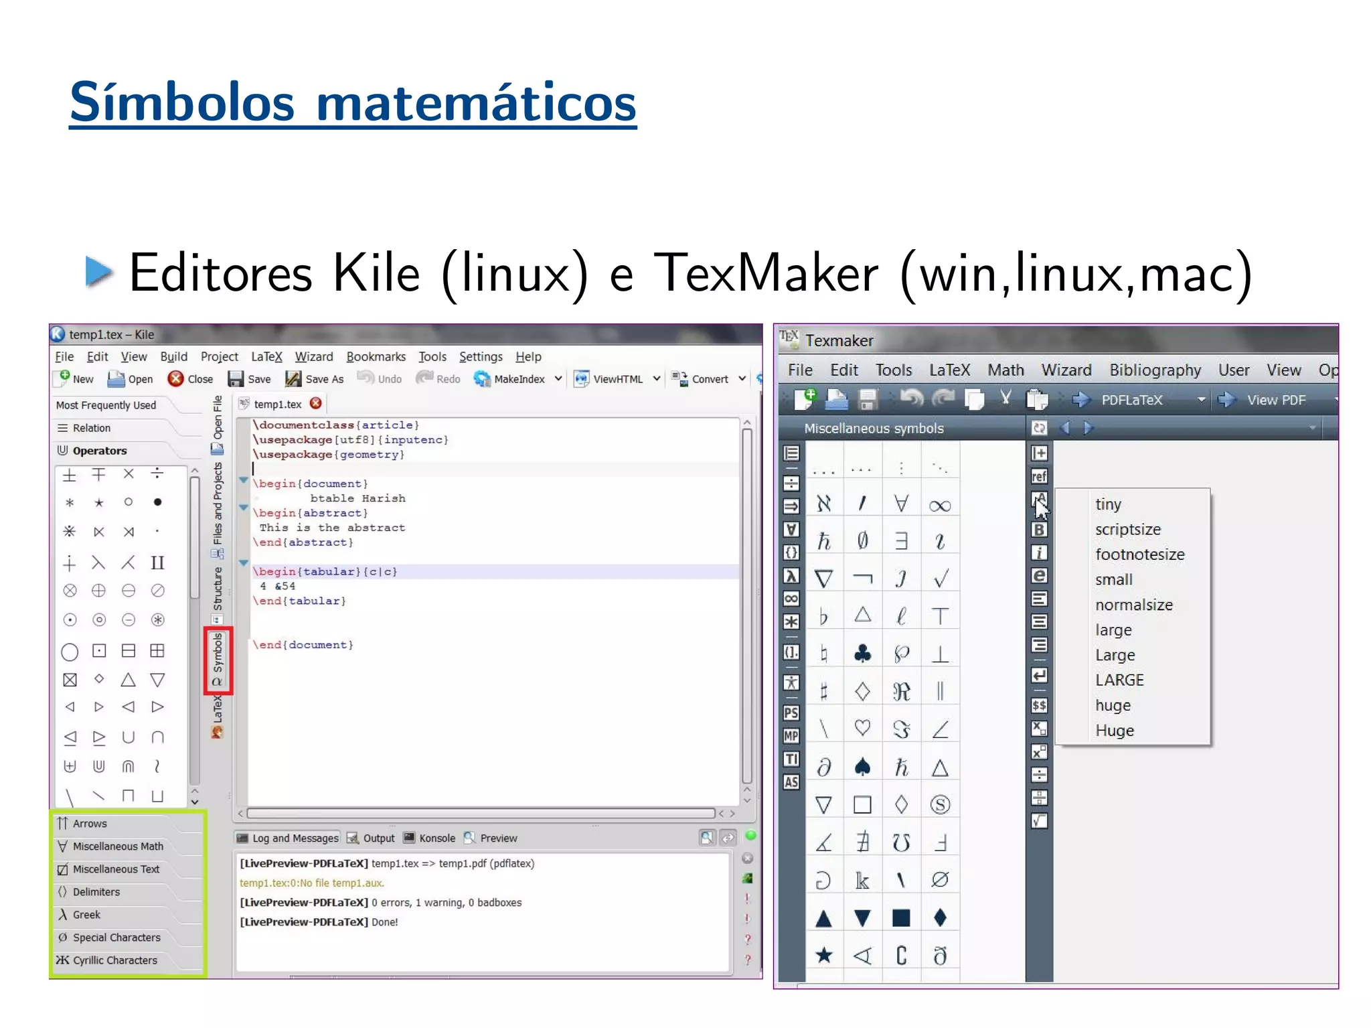Insert the club suit symbol in Texmaker
Image resolution: width=1371 pixels, height=1028 pixels.
click(x=862, y=653)
